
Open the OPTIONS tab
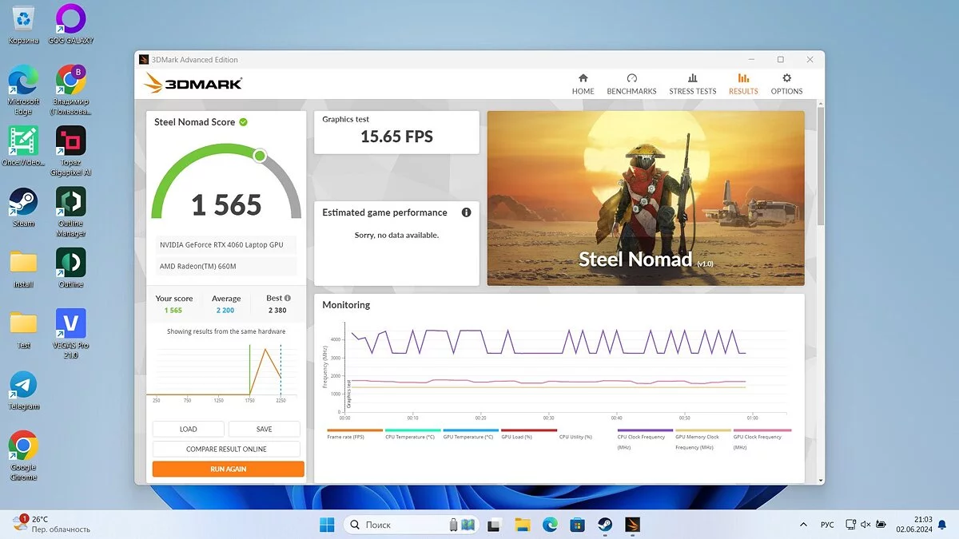786,84
